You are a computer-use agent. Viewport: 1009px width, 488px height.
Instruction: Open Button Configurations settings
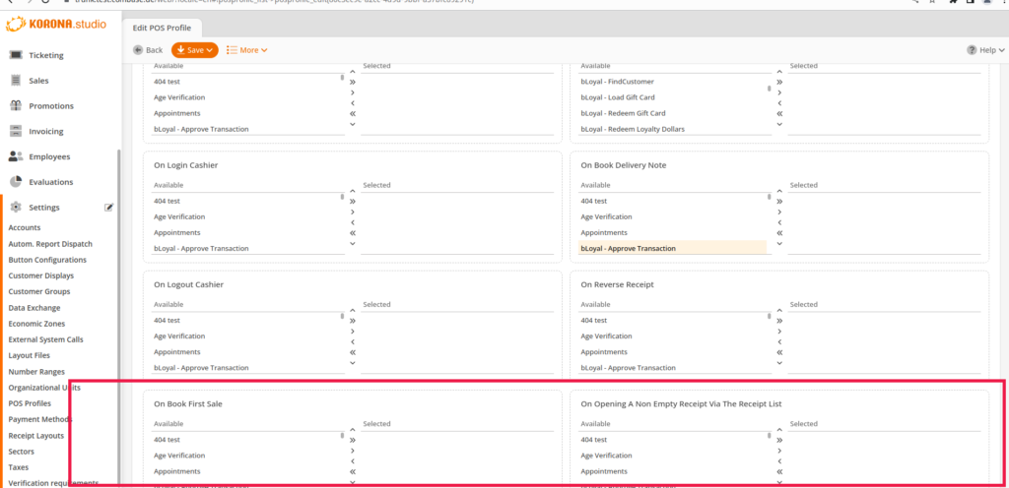[47, 260]
